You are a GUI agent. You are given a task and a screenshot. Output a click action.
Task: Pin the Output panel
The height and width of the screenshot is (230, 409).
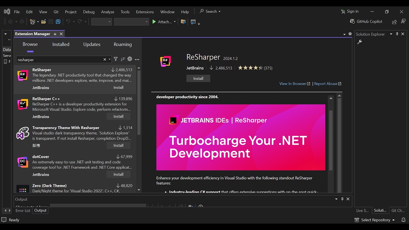tap(342, 199)
